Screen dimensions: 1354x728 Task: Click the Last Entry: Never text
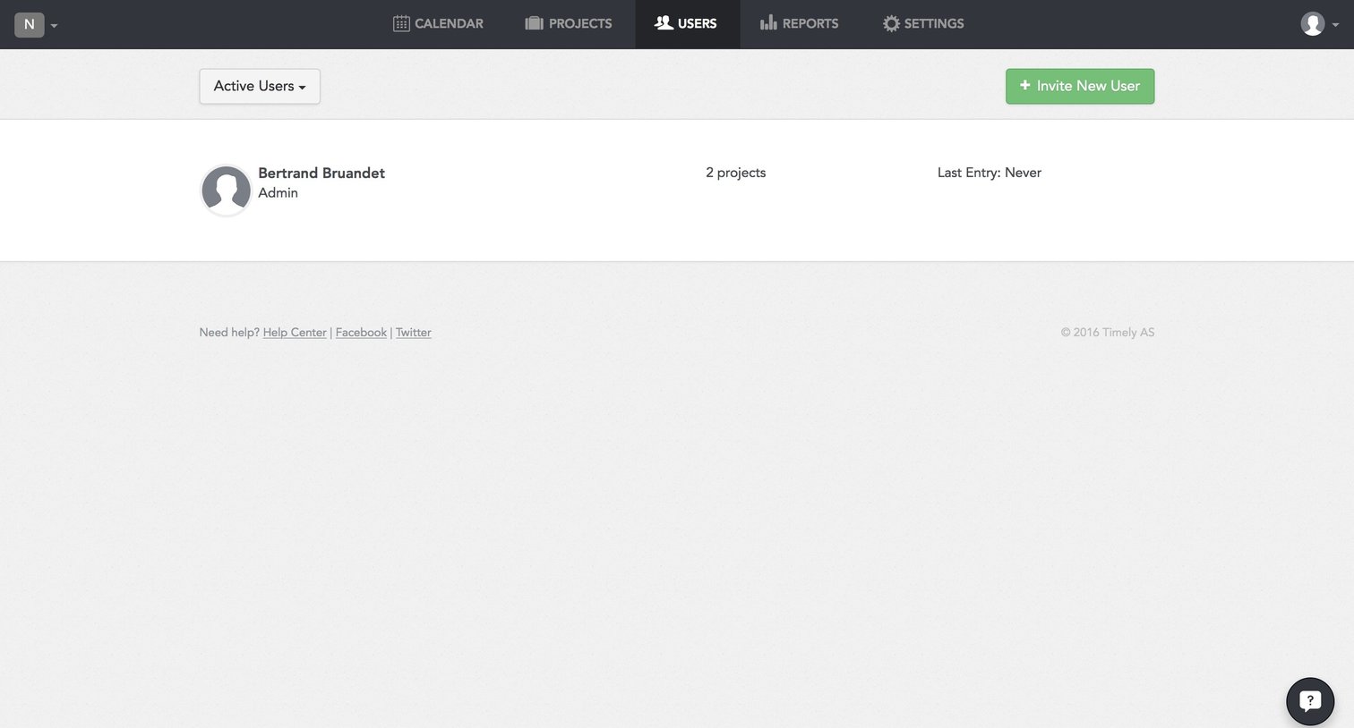click(x=990, y=173)
